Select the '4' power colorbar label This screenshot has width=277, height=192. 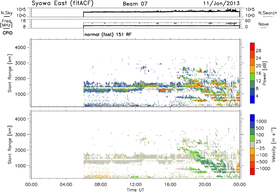(x=257, y=96)
